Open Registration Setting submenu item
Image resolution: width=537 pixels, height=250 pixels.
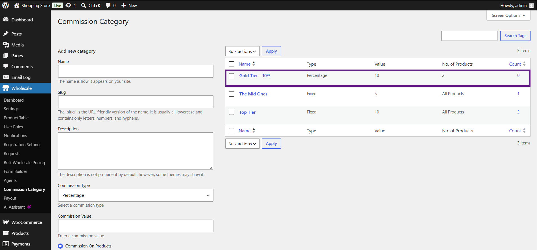[21, 145]
